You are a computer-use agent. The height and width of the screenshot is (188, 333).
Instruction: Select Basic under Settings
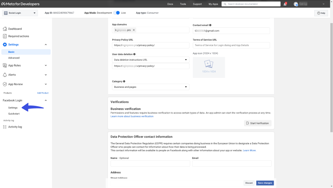tap(26, 52)
